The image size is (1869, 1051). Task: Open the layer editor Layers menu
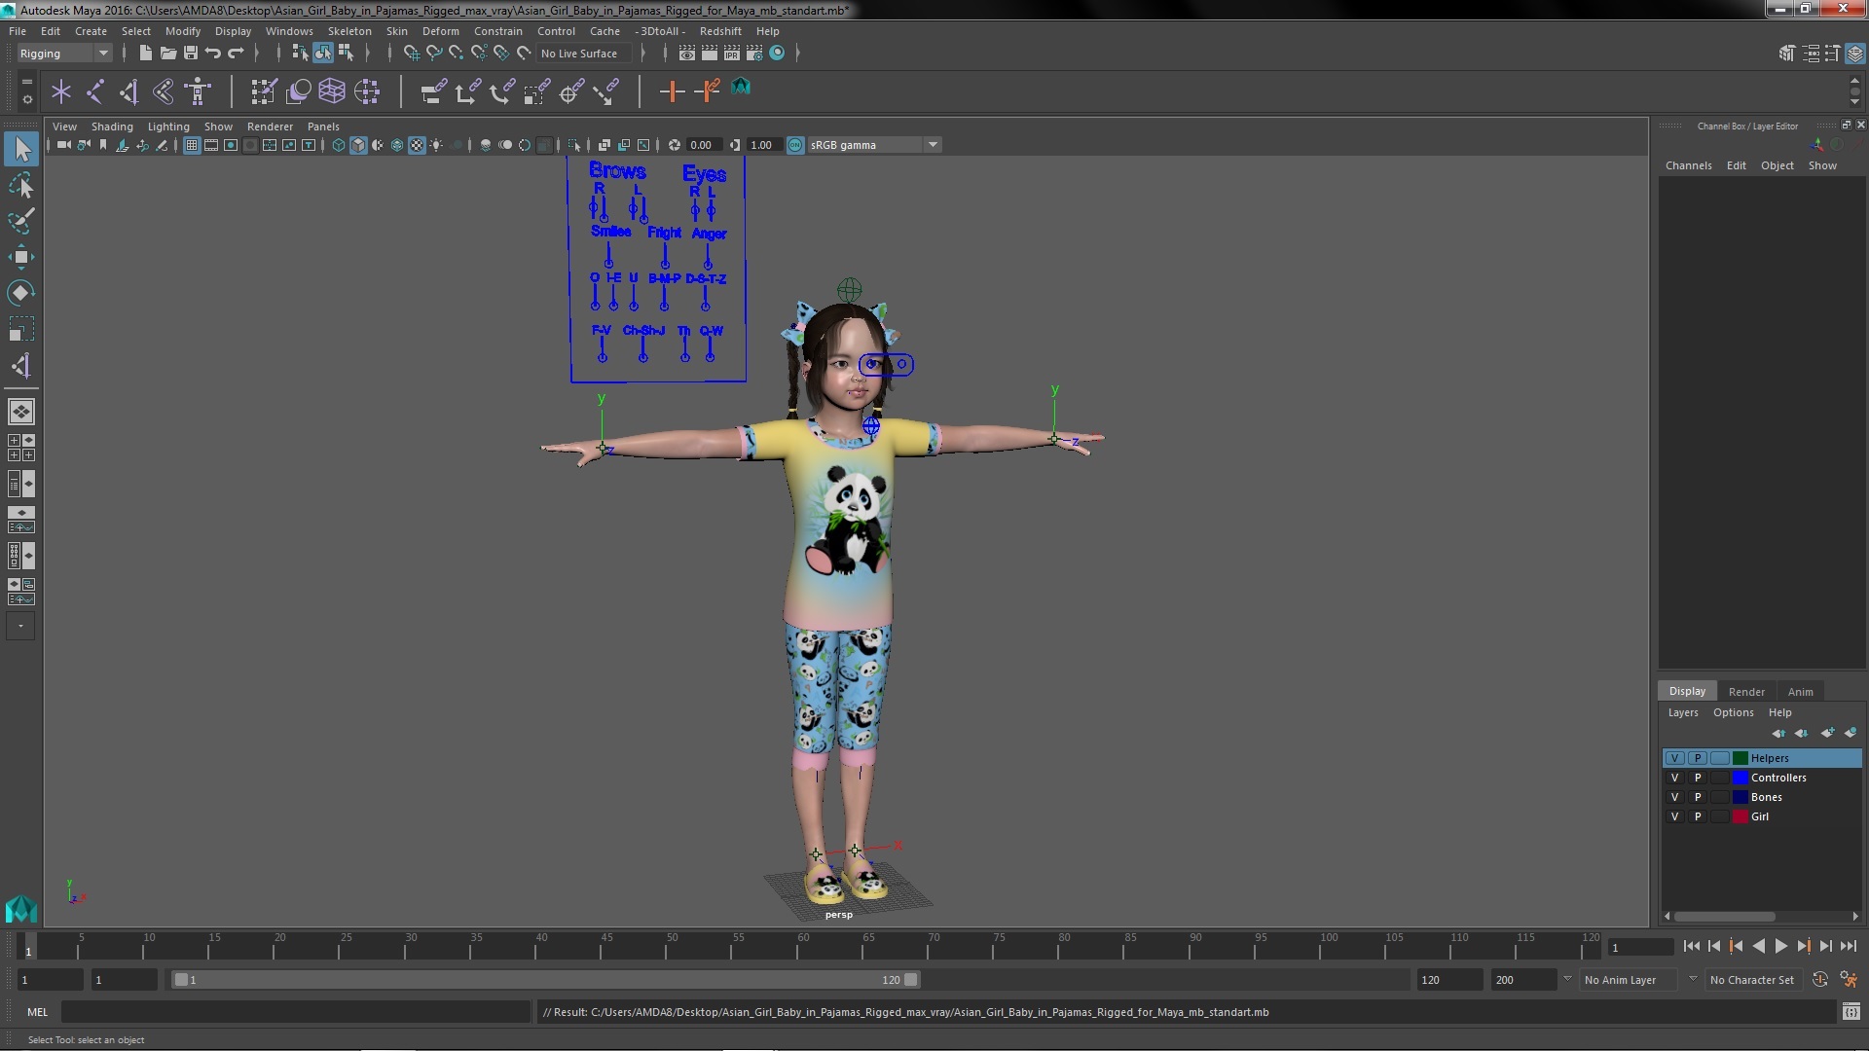click(1682, 712)
